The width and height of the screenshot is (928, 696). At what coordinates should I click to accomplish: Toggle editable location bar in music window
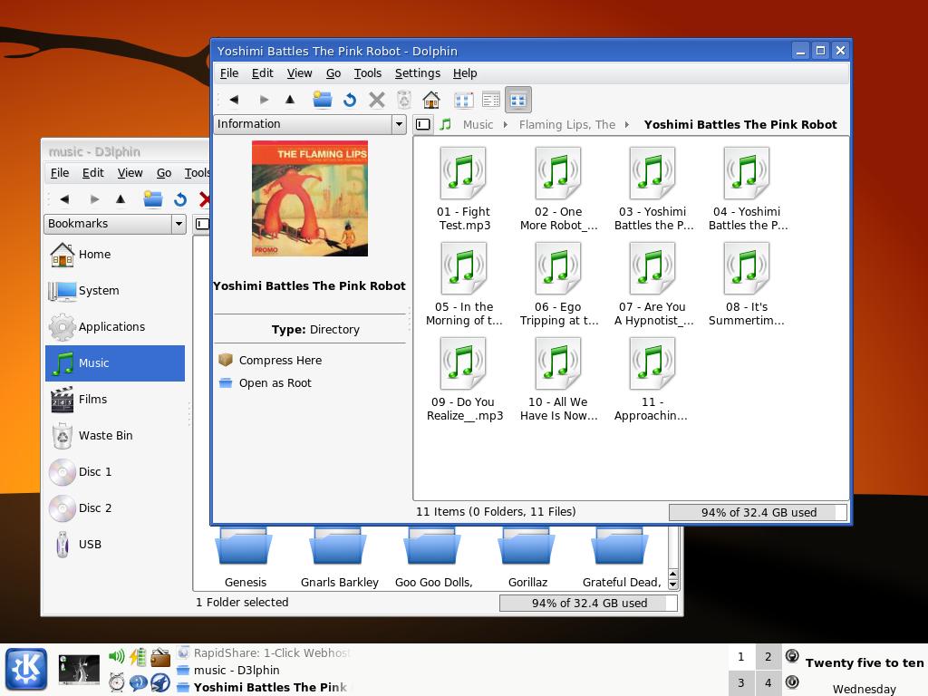click(202, 224)
